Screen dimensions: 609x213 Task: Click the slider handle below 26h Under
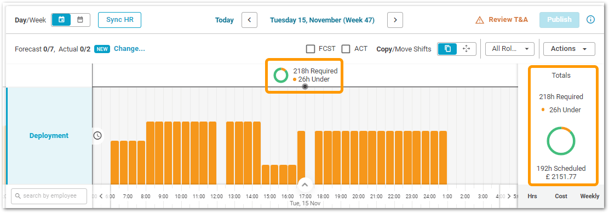tap(305, 87)
